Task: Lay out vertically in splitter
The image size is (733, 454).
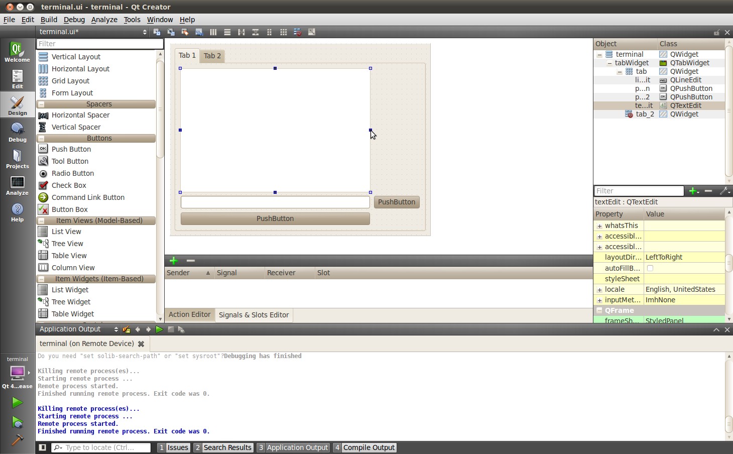Action: tap(256, 32)
